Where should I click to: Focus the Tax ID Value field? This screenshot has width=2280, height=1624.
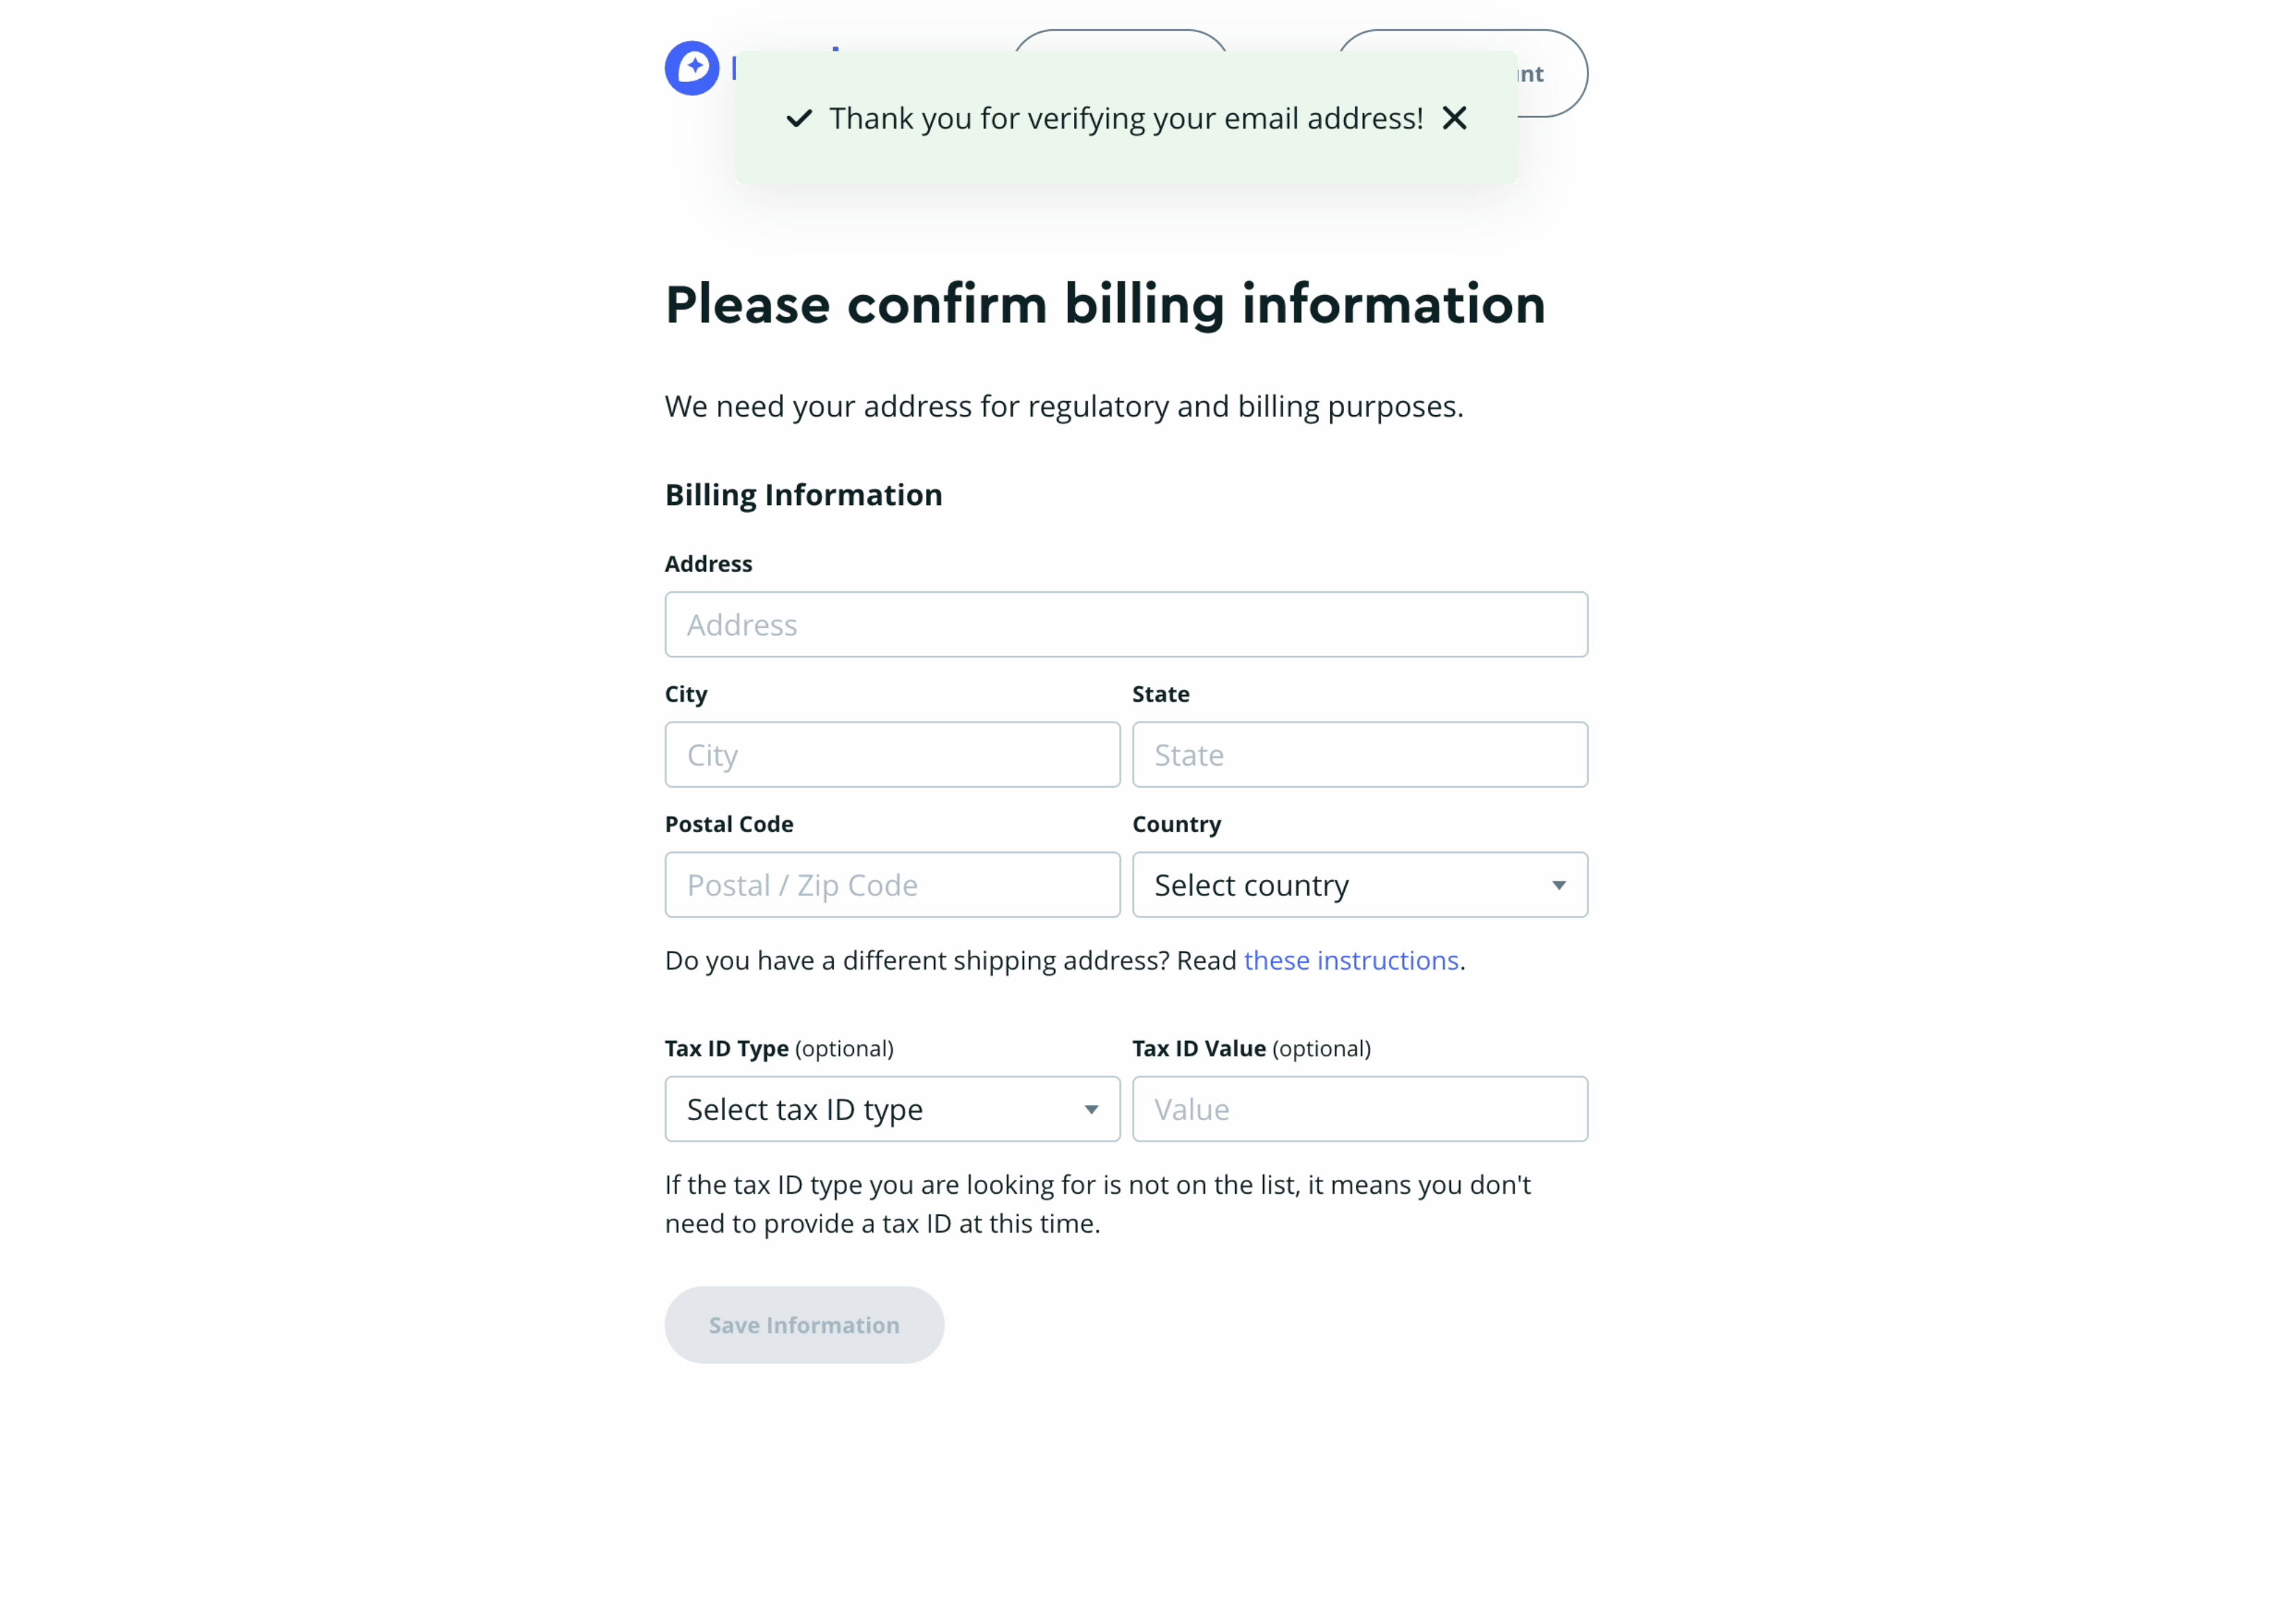tap(1359, 1108)
